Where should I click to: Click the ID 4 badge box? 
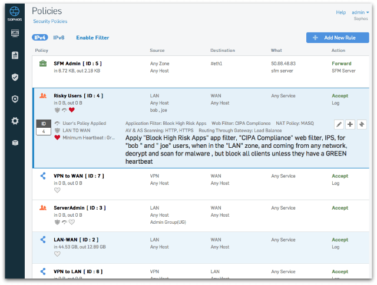[x=44, y=128]
